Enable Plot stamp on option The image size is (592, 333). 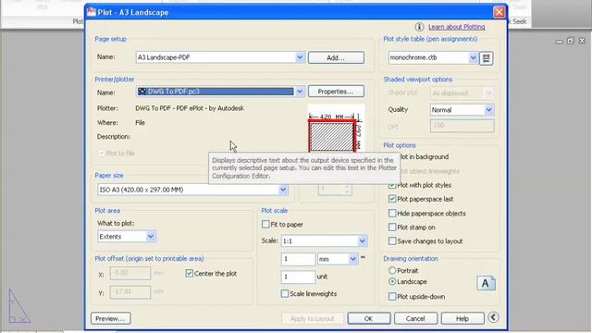[392, 228]
